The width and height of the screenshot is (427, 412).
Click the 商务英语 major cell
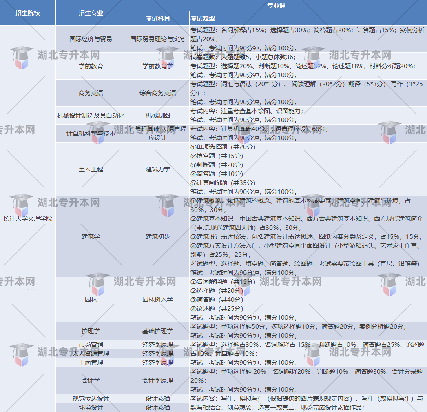(x=91, y=93)
